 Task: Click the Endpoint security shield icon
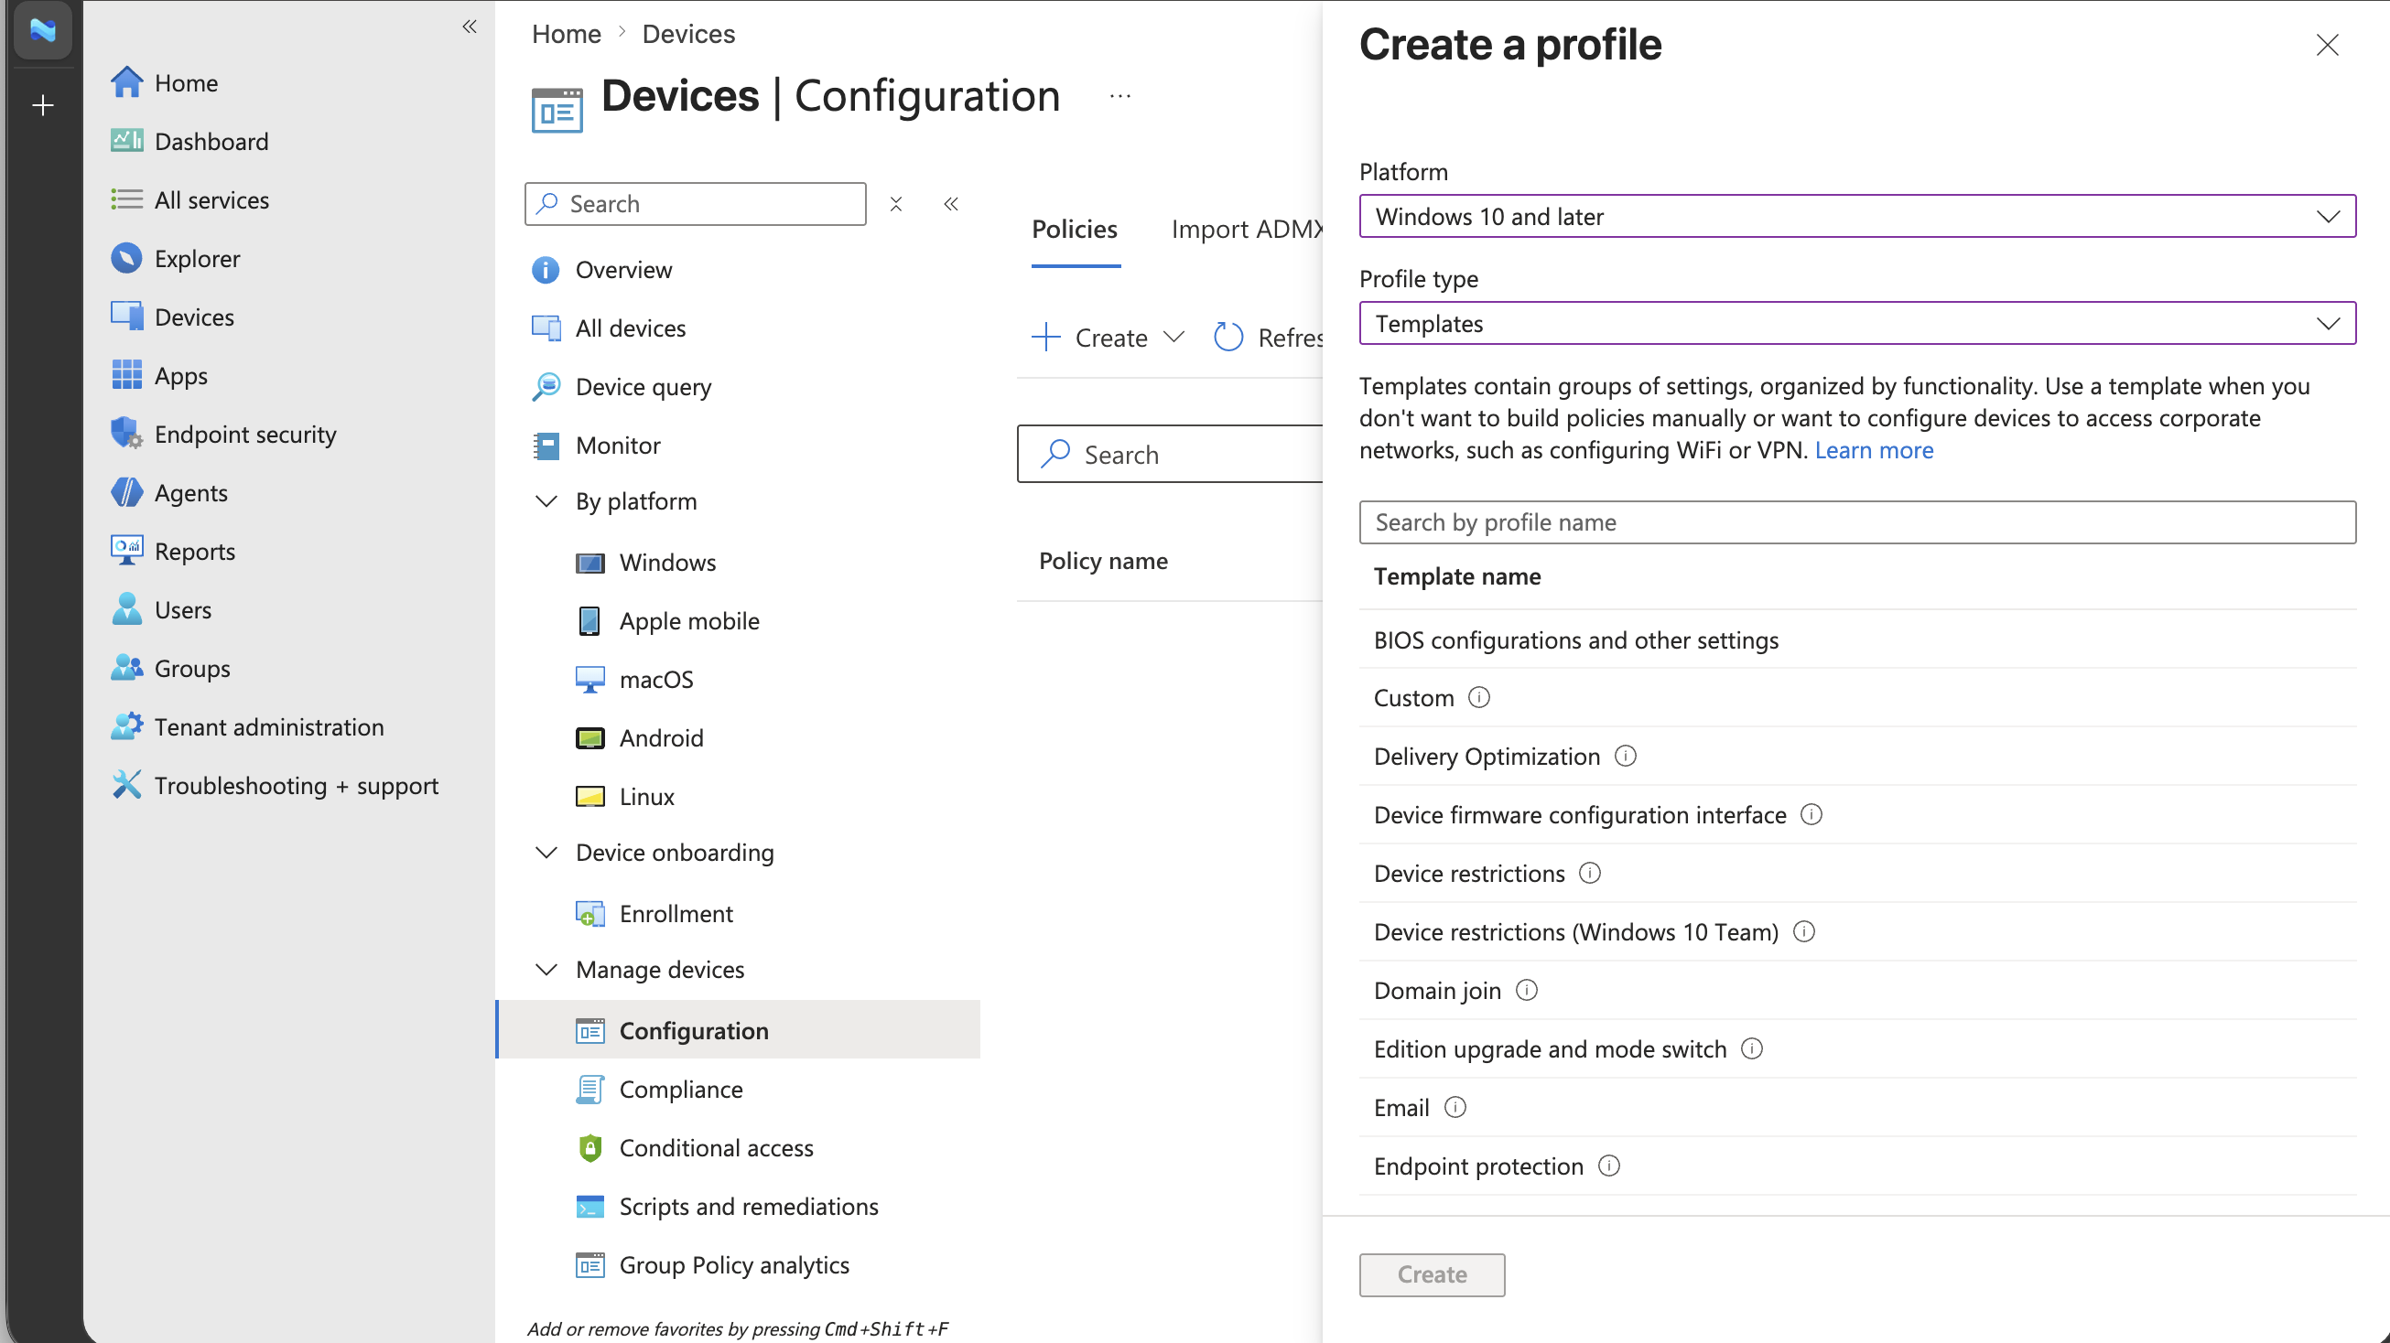(x=126, y=433)
